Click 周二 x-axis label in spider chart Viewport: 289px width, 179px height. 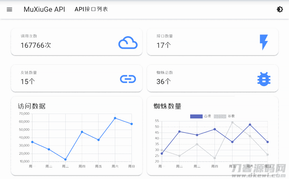pos(179,166)
